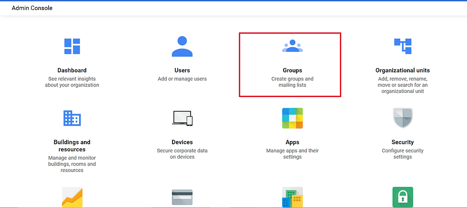The width and height of the screenshot is (467, 208).
Task: Click the Users person icon
Action: 182,46
